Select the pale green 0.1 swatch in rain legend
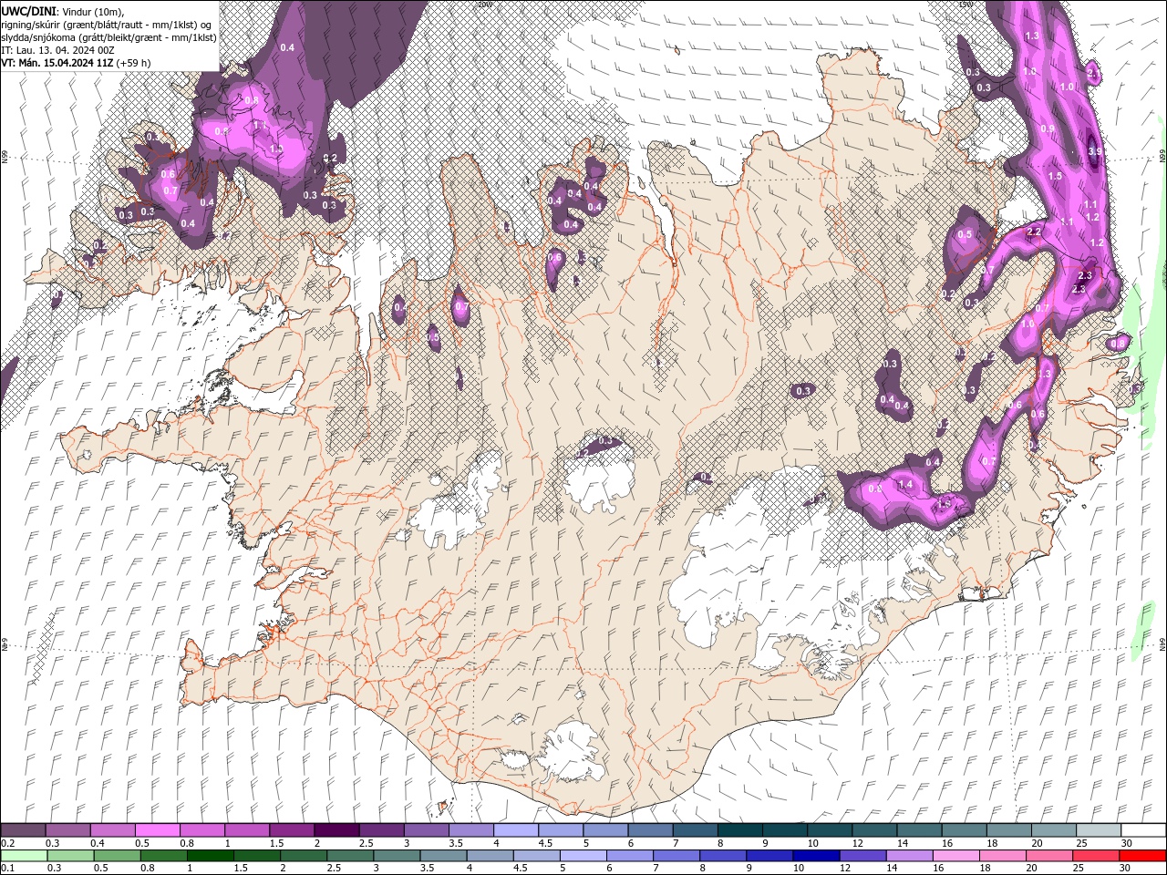 pyautogui.click(x=24, y=855)
